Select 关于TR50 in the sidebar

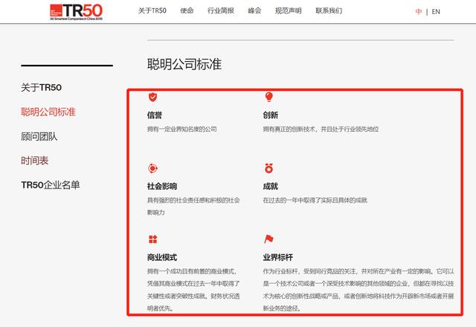point(42,88)
